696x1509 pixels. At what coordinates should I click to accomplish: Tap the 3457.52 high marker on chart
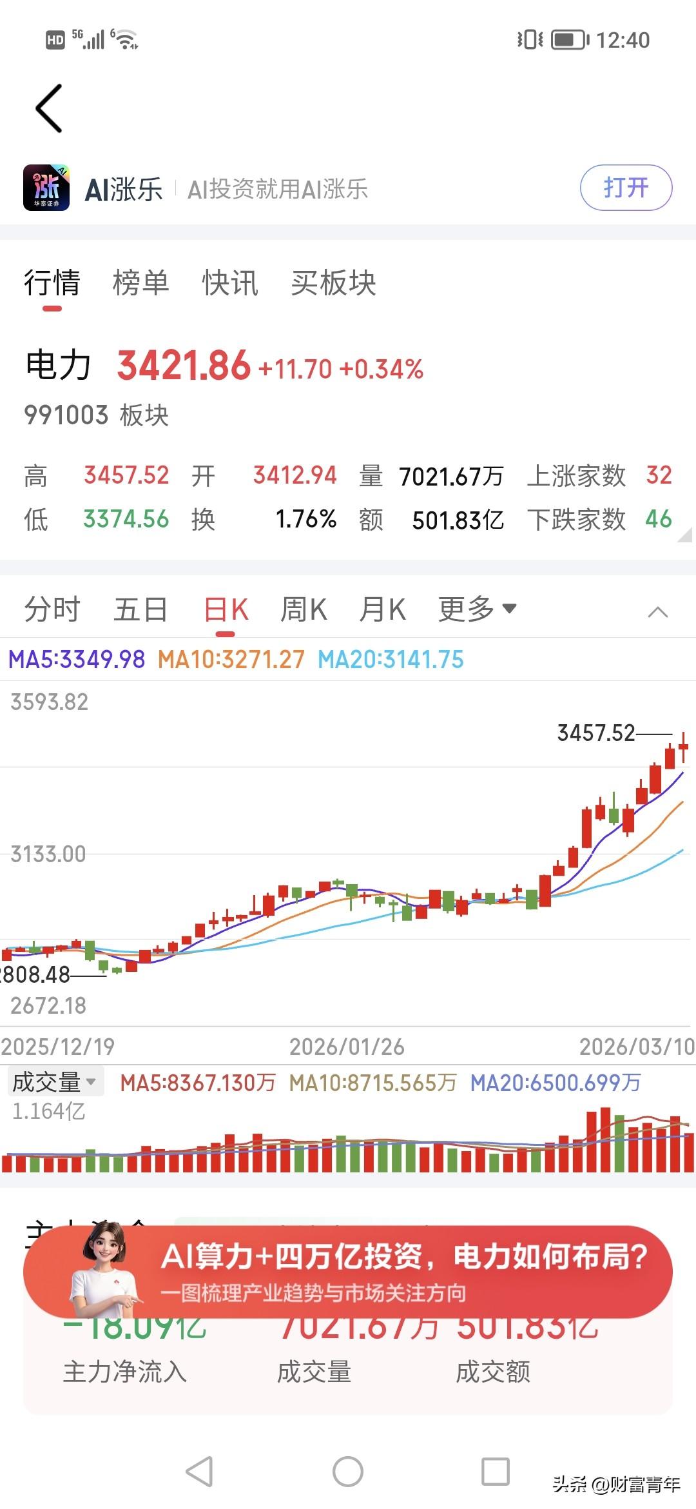coord(596,733)
